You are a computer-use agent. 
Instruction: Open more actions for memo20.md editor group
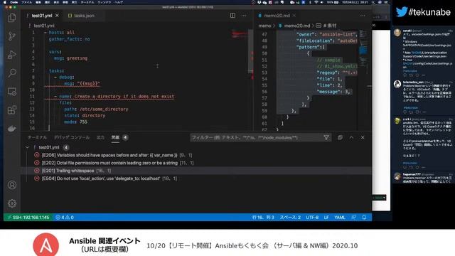coord(363,16)
